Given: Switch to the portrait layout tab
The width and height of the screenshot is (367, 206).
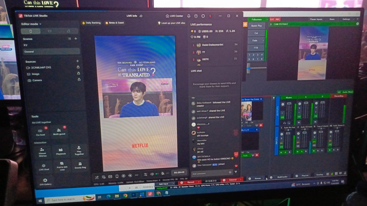Looking at the screenshot, I should (x=31, y=31).
